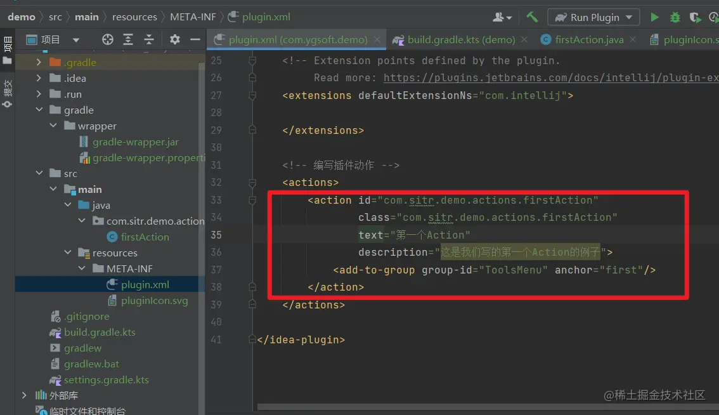Open the 提交 commit tool window
This screenshot has height=415, width=719.
8,94
